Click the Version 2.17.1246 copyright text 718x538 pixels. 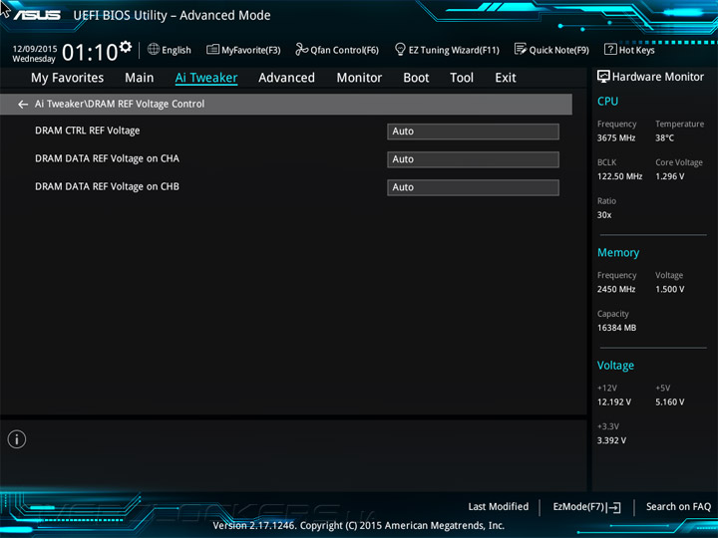(359, 526)
